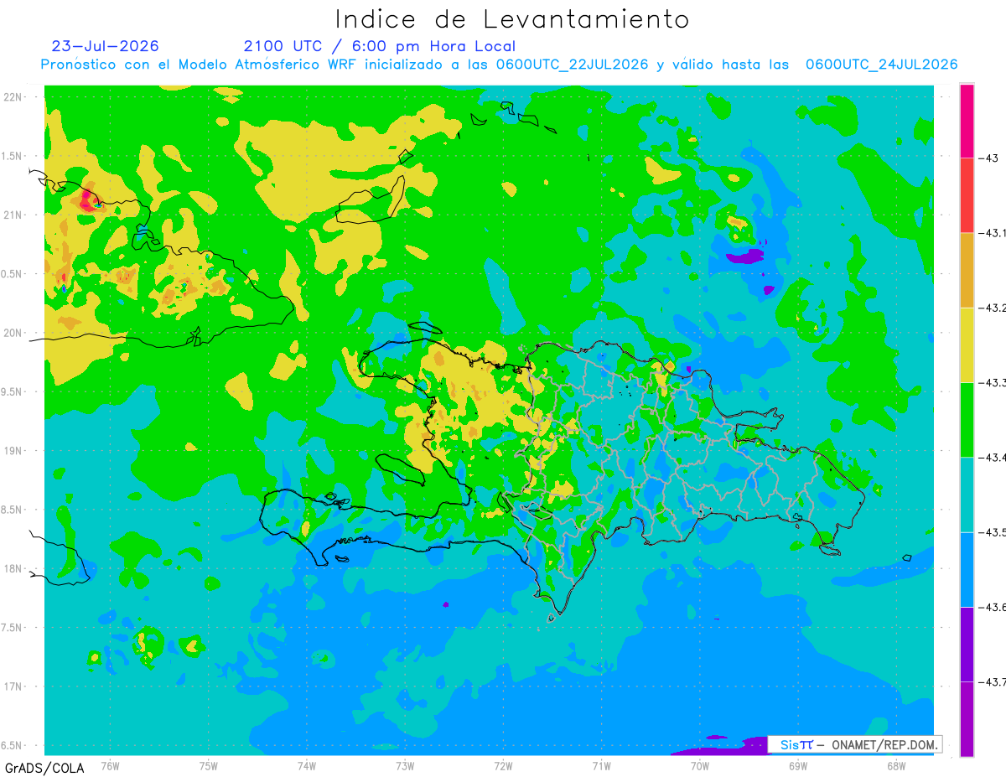The height and width of the screenshot is (777, 1006).
Task: Click the '75W' longitude label
Action: pyautogui.click(x=209, y=766)
